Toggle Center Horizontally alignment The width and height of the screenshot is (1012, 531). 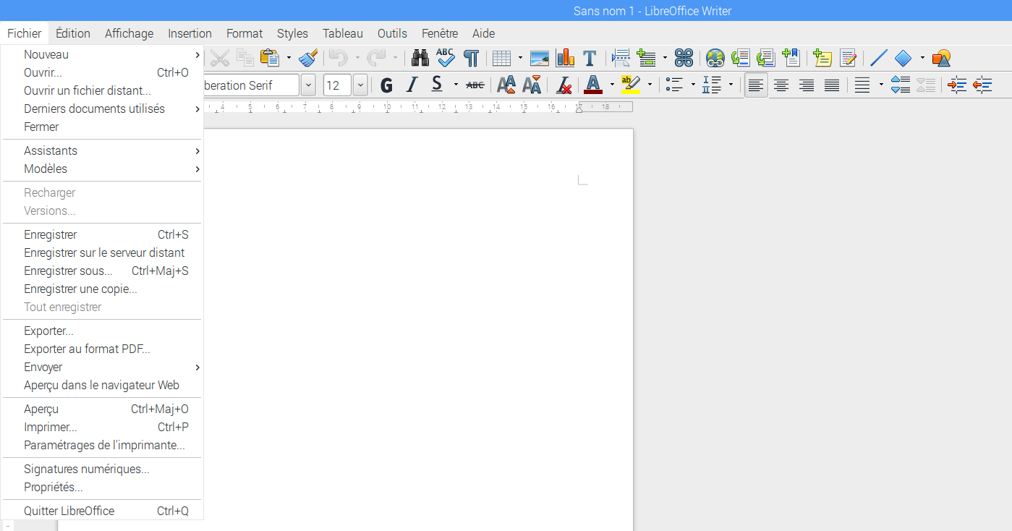[x=781, y=85]
